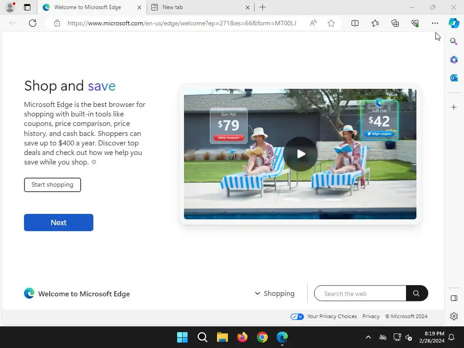The image size is (464, 348).
Task: Click the blue Next button
Action: [x=58, y=222]
